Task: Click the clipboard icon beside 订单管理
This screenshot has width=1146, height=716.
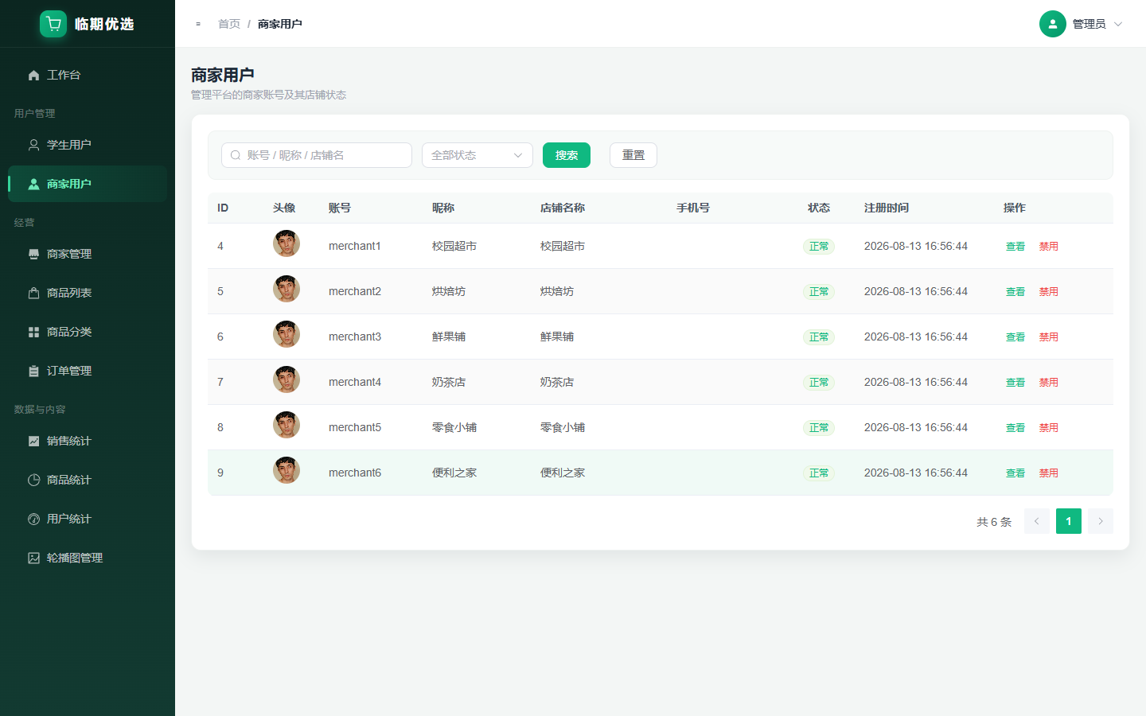Action: coord(33,371)
